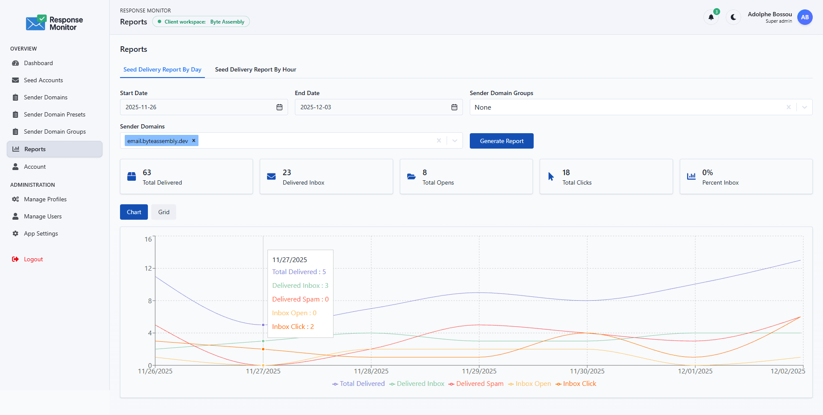Open the End Date calendar picker icon
The height and width of the screenshot is (415, 823).
pos(454,107)
